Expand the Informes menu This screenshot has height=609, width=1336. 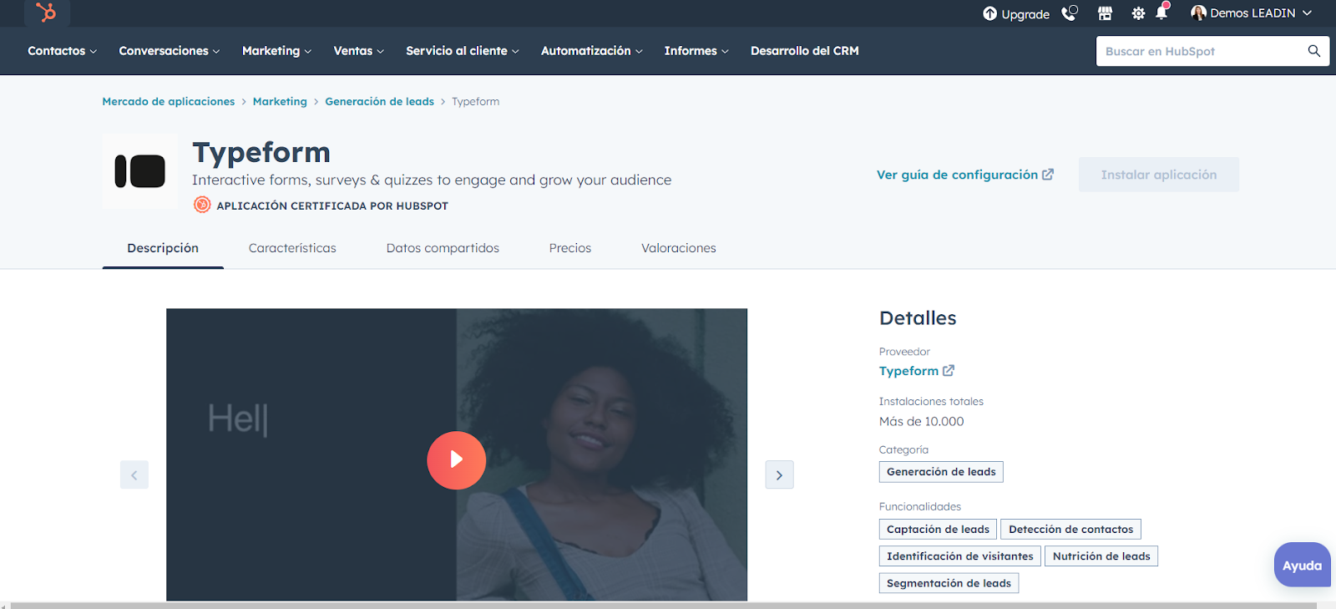(696, 51)
